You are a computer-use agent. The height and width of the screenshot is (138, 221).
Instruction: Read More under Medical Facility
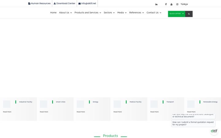click(x=118, y=112)
